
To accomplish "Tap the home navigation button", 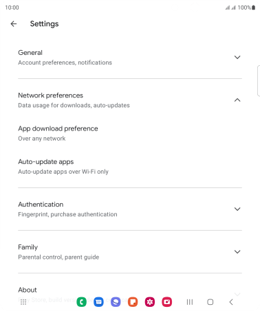I will [210, 302].
